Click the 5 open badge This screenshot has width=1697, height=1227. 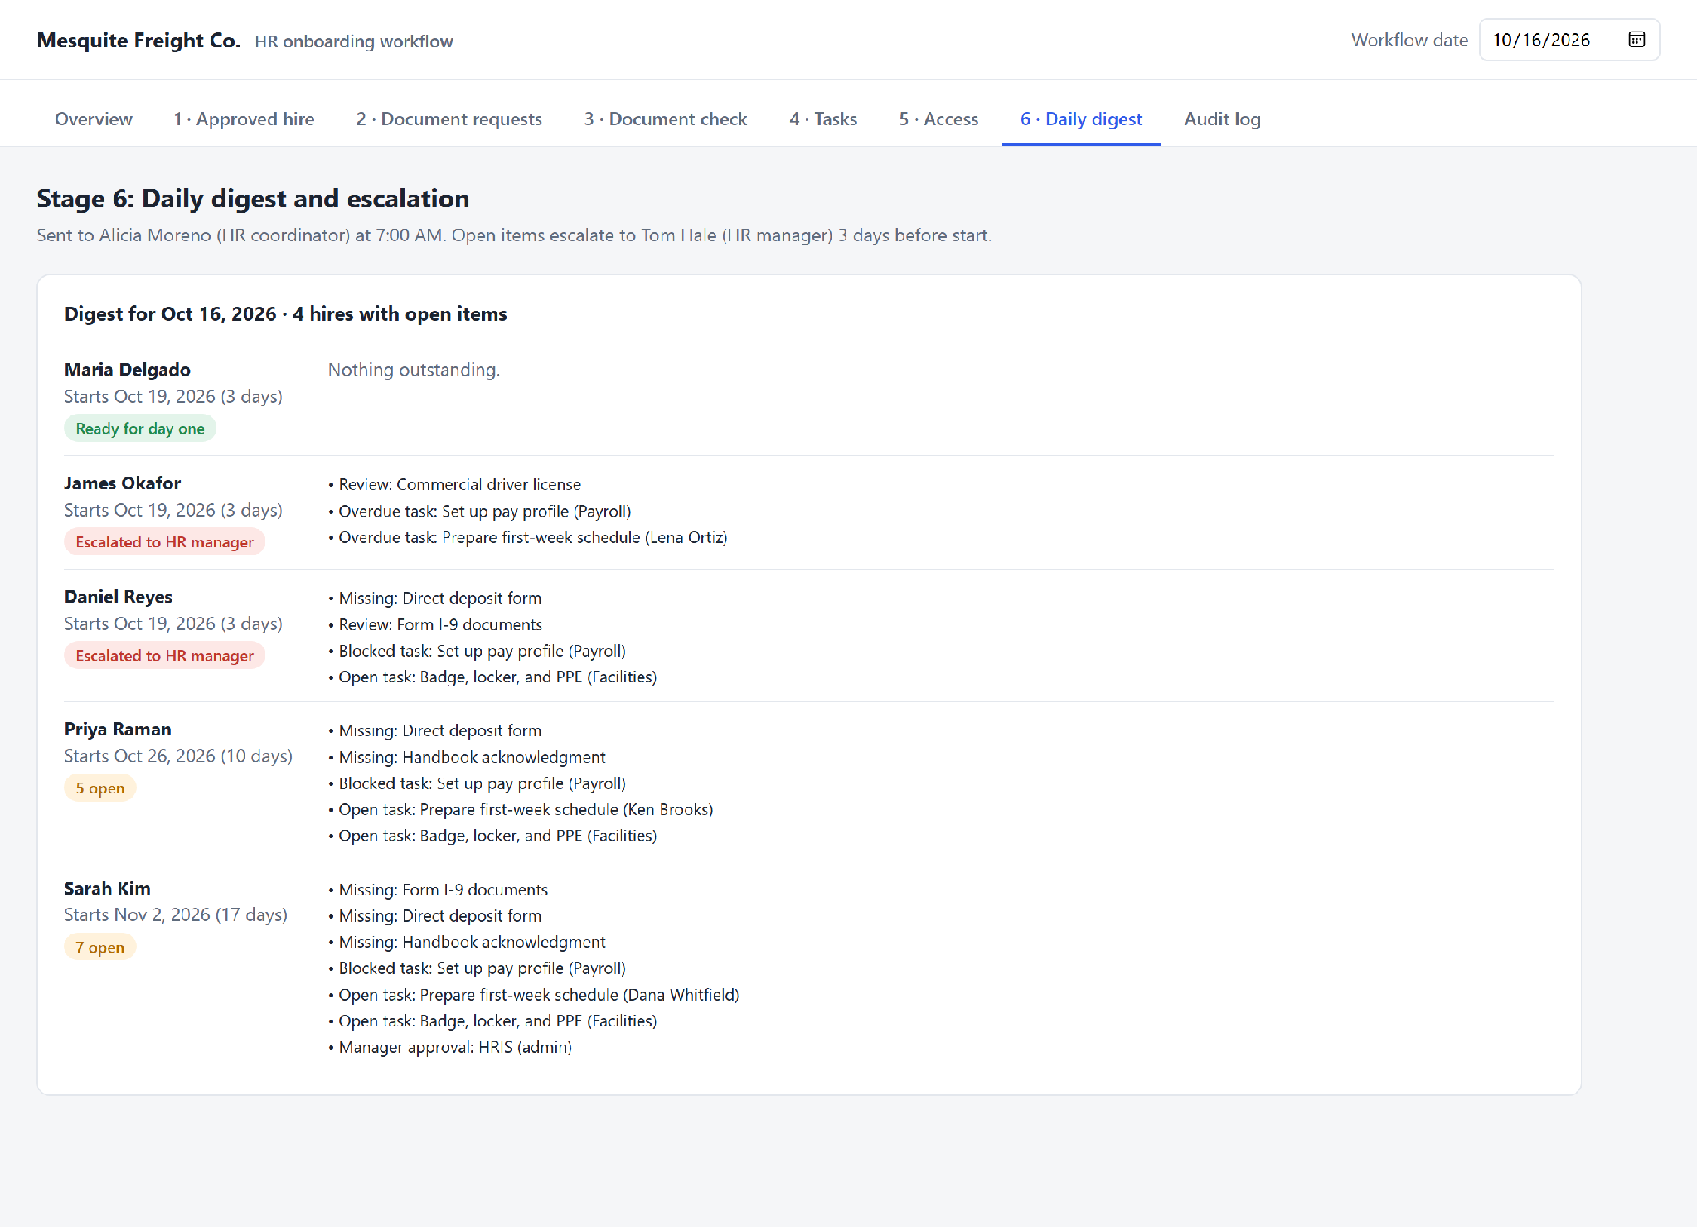(100, 788)
